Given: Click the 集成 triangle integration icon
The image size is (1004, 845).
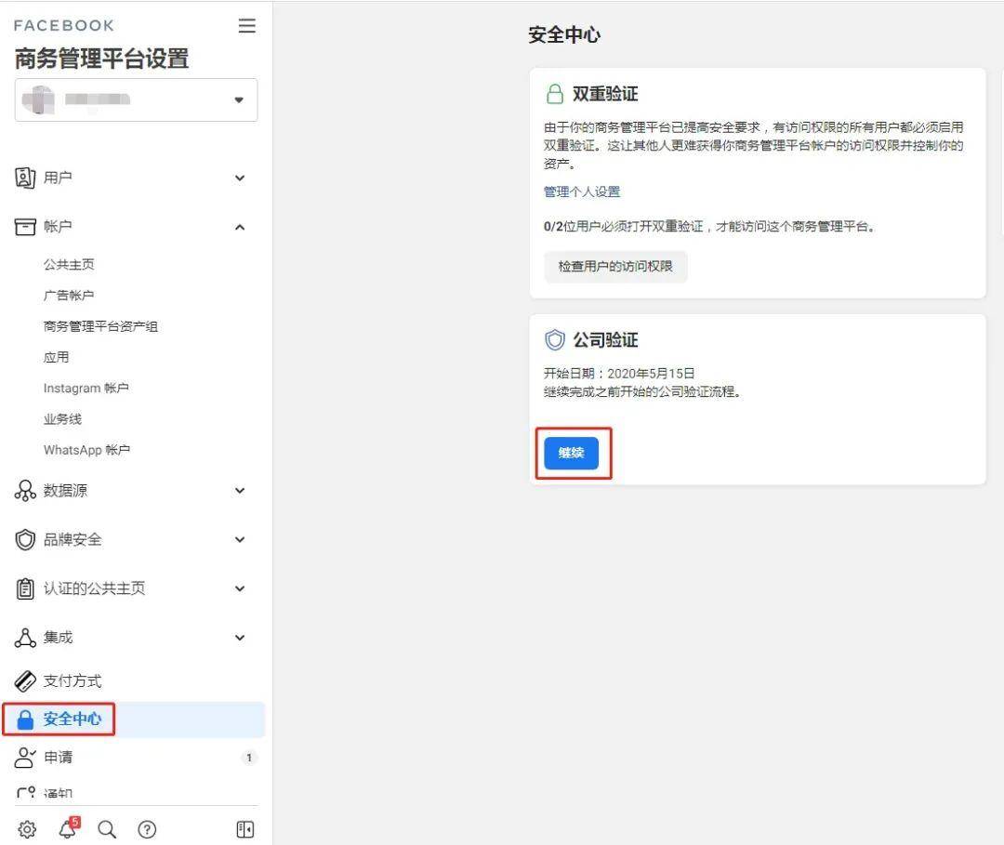Looking at the screenshot, I should click(25, 638).
